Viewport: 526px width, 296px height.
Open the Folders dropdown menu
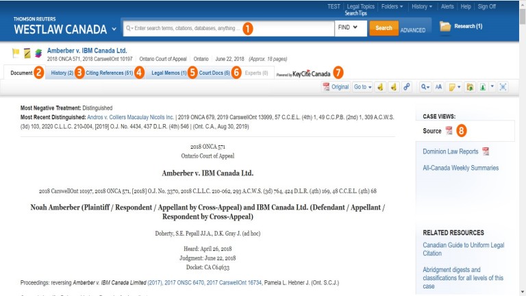tap(392, 6)
